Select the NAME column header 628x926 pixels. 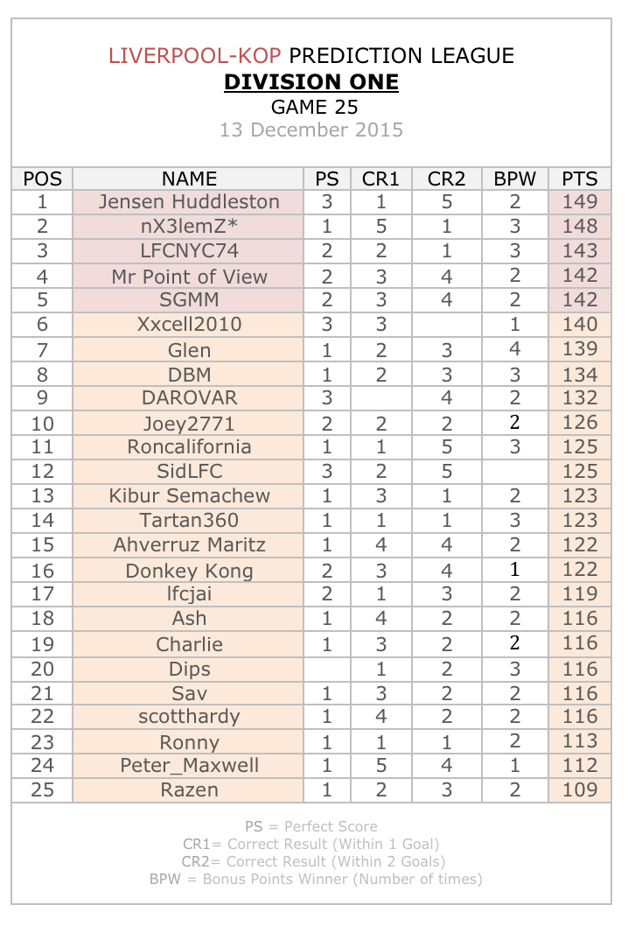[189, 179]
